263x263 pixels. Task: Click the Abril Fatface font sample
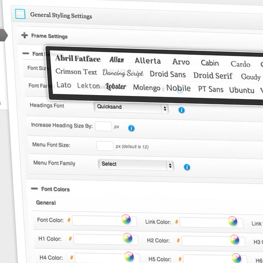click(x=78, y=58)
